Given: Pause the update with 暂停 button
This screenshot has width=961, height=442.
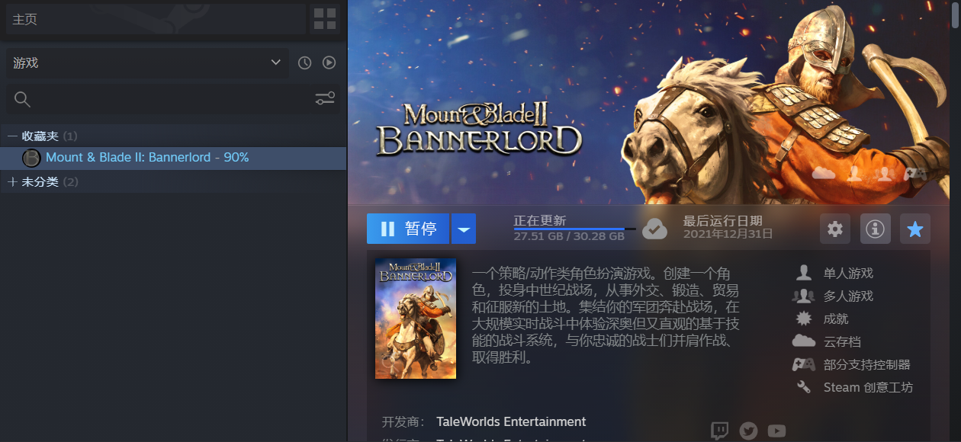Looking at the screenshot, I should click(408, 229).
